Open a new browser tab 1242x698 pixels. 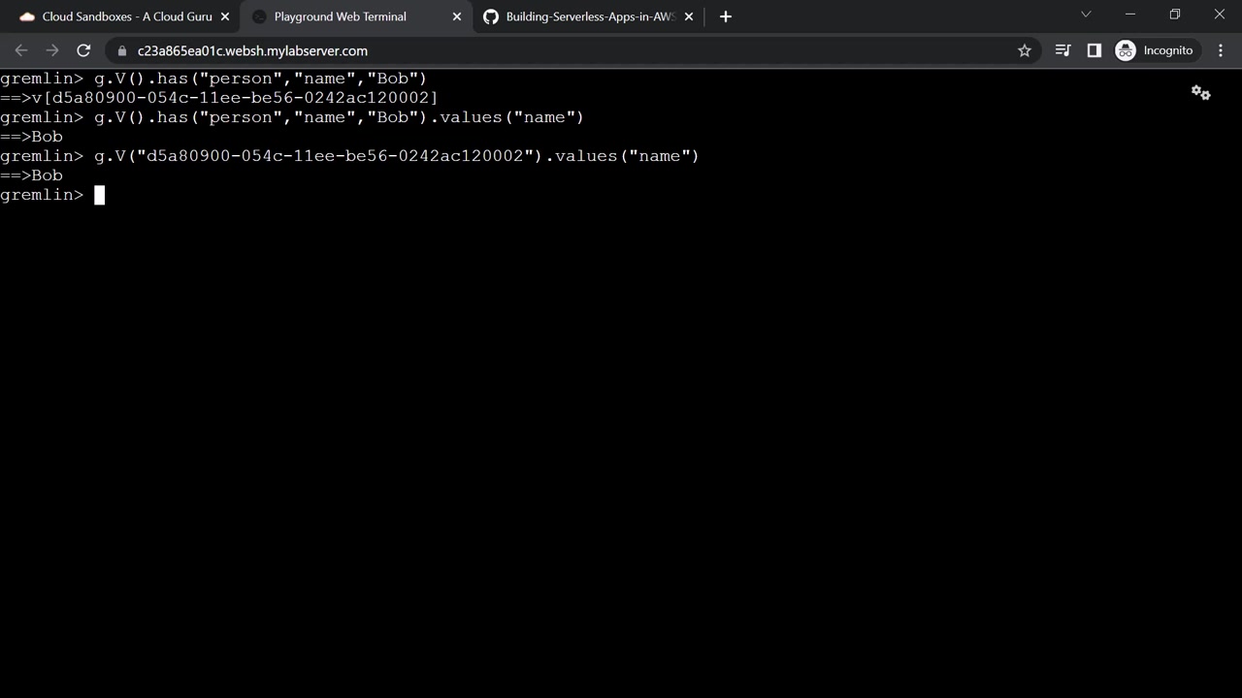point(726,16)
